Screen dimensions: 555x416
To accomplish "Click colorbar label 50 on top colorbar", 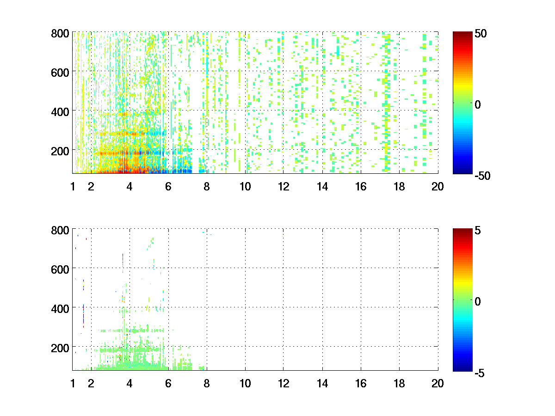I will (x=480, y=34).
